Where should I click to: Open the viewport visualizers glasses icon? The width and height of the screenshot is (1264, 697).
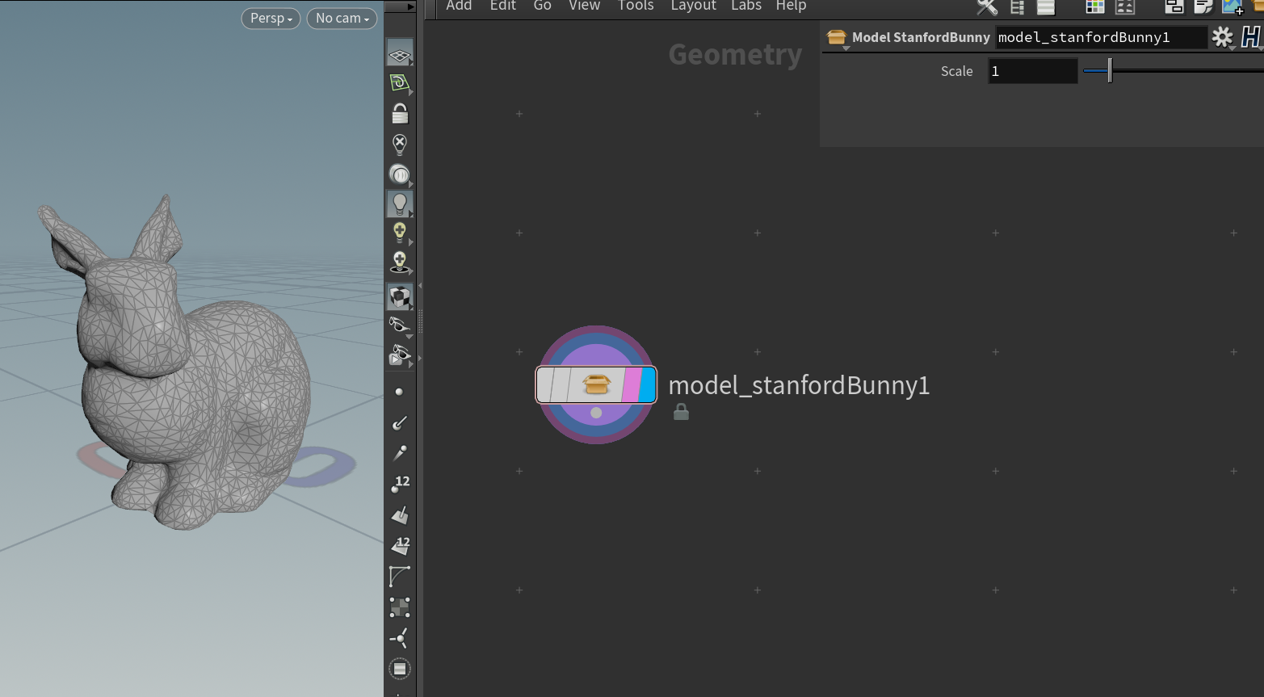[400, 323]
